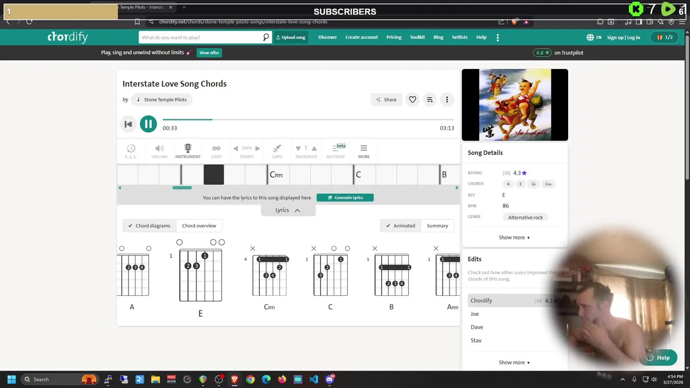Transpose up with the up arrow

tap(314, 148)
